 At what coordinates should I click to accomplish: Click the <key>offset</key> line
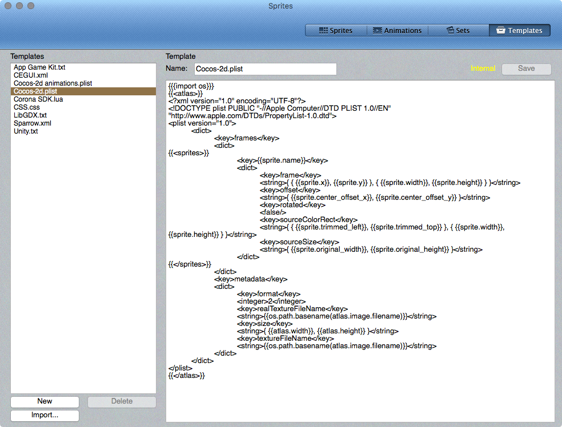290,190
